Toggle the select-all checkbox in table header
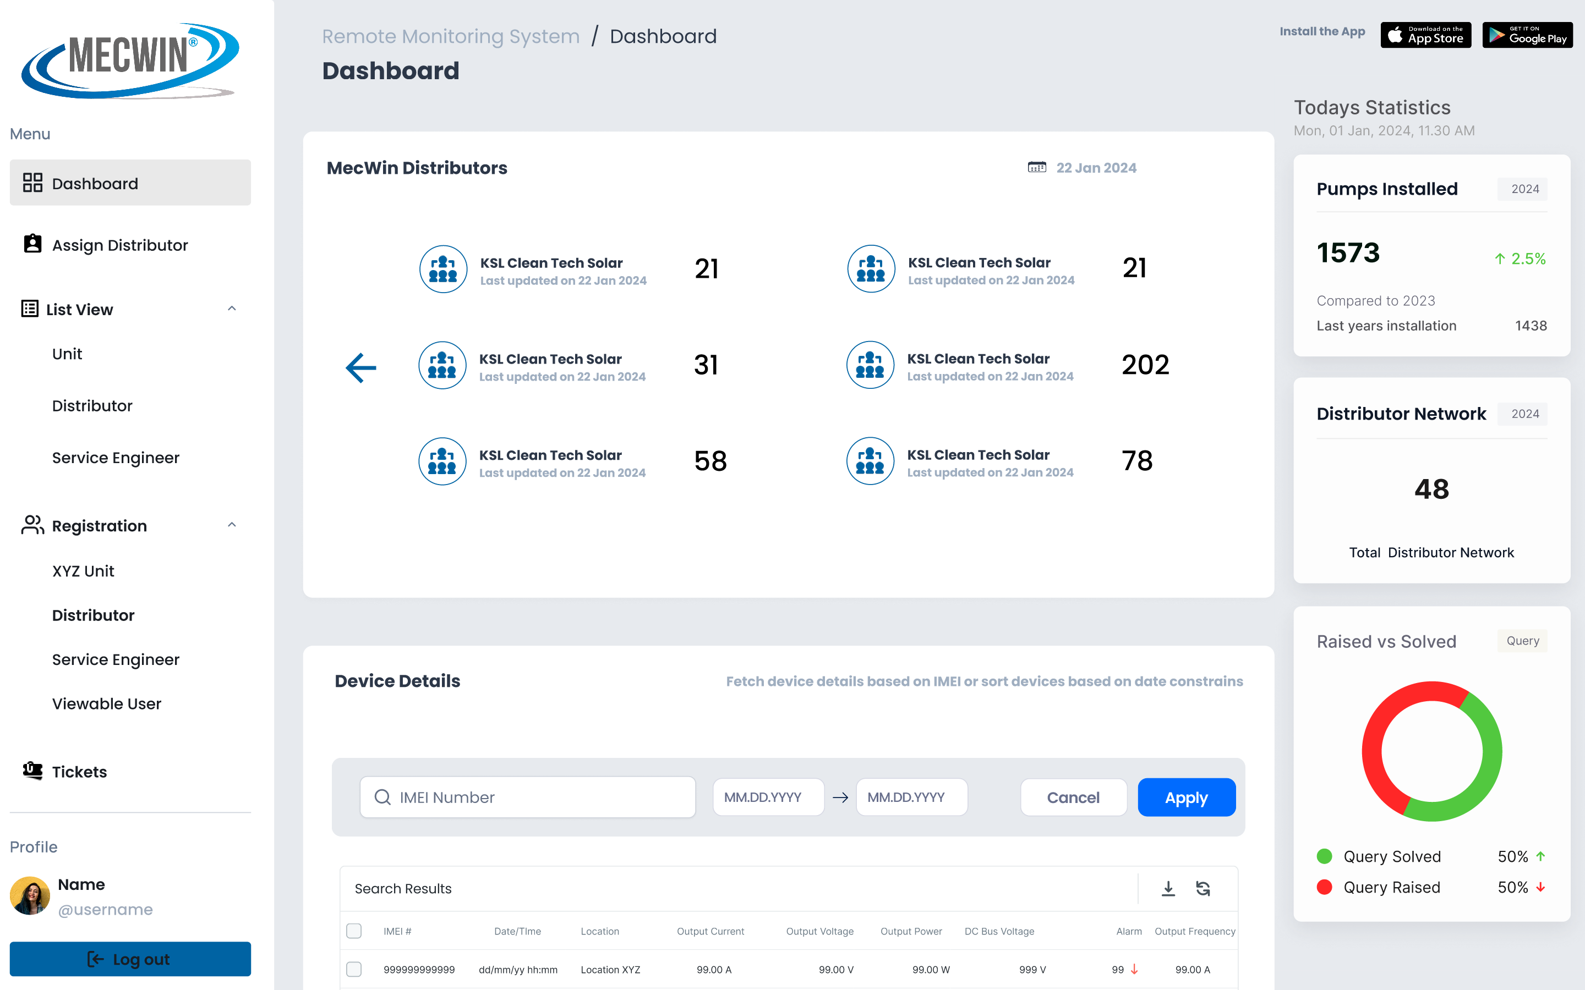Viewport: 1585px width, 990px height. point(354,931)
